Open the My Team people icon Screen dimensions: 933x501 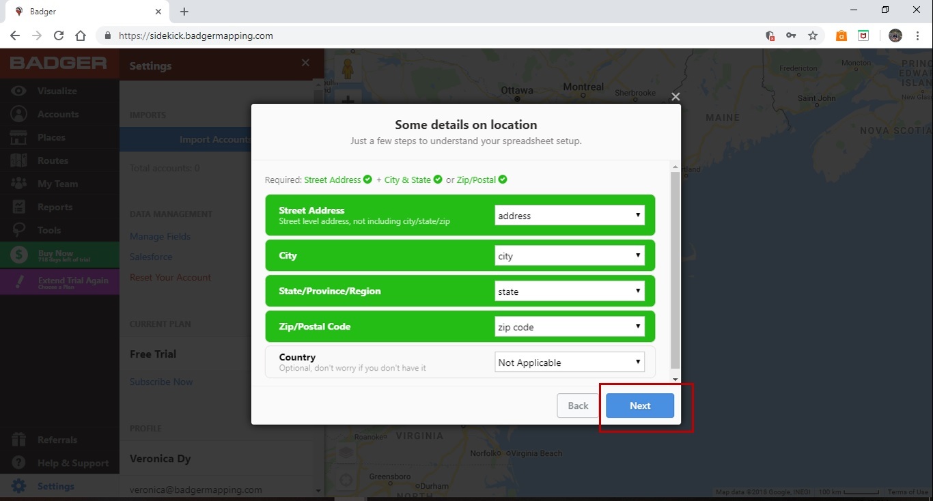19,184
